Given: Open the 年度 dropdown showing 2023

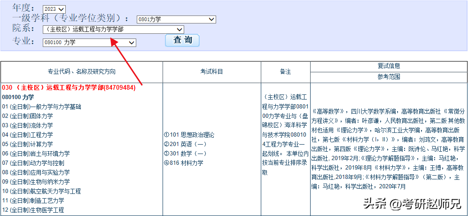Looking at the screenshot, I should coord(54,9).
